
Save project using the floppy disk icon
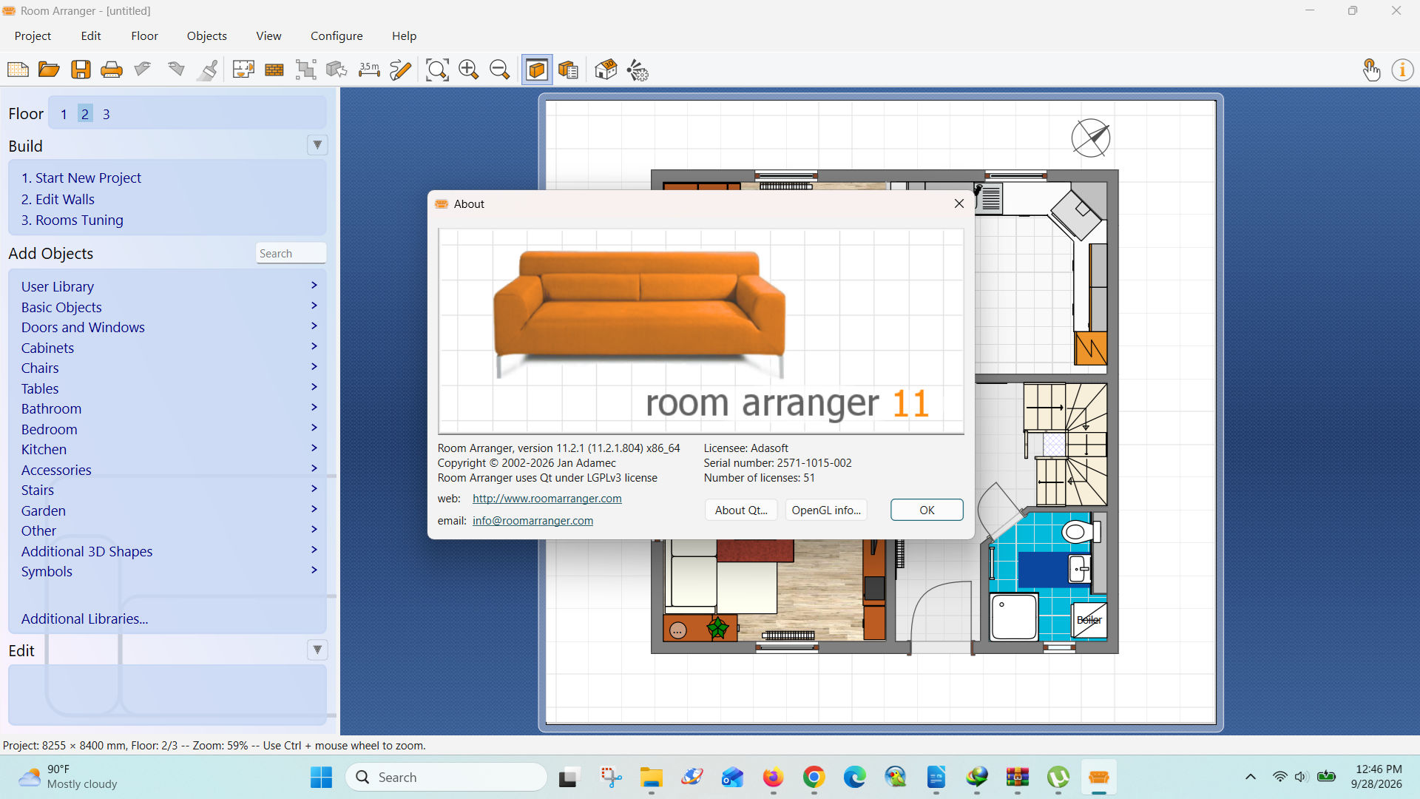click(81, 70)
